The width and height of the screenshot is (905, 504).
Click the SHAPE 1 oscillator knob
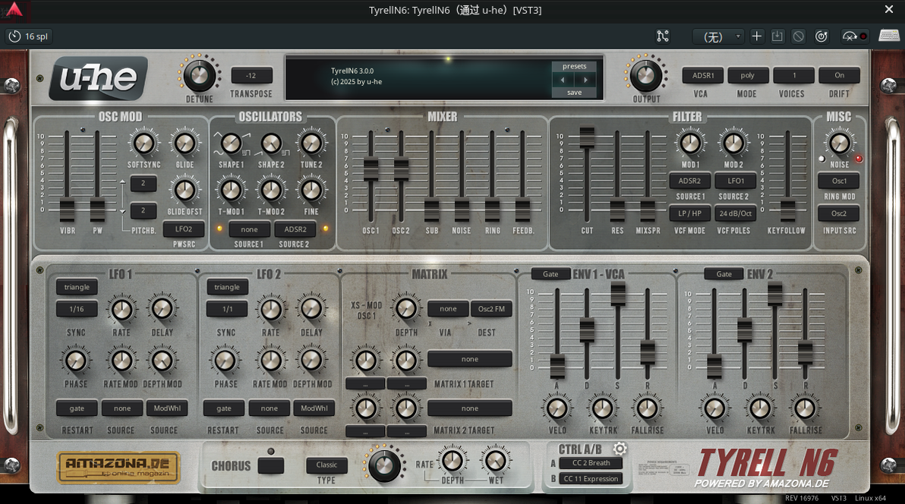(x=231, y=143)
